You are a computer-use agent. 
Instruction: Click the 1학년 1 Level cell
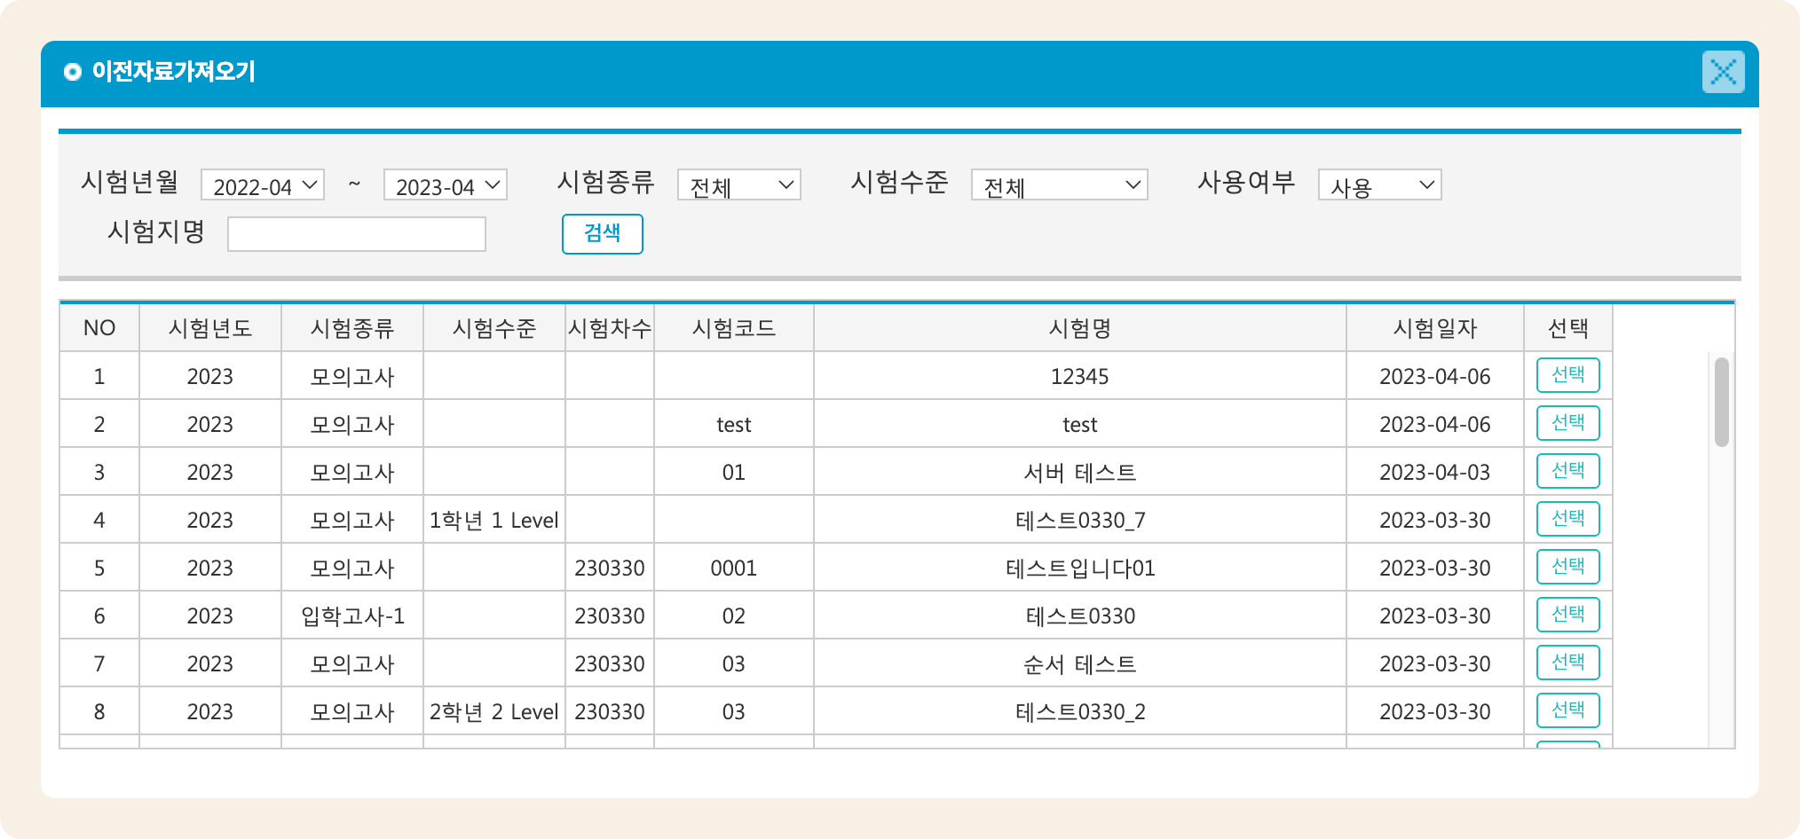tap(494, 520)
